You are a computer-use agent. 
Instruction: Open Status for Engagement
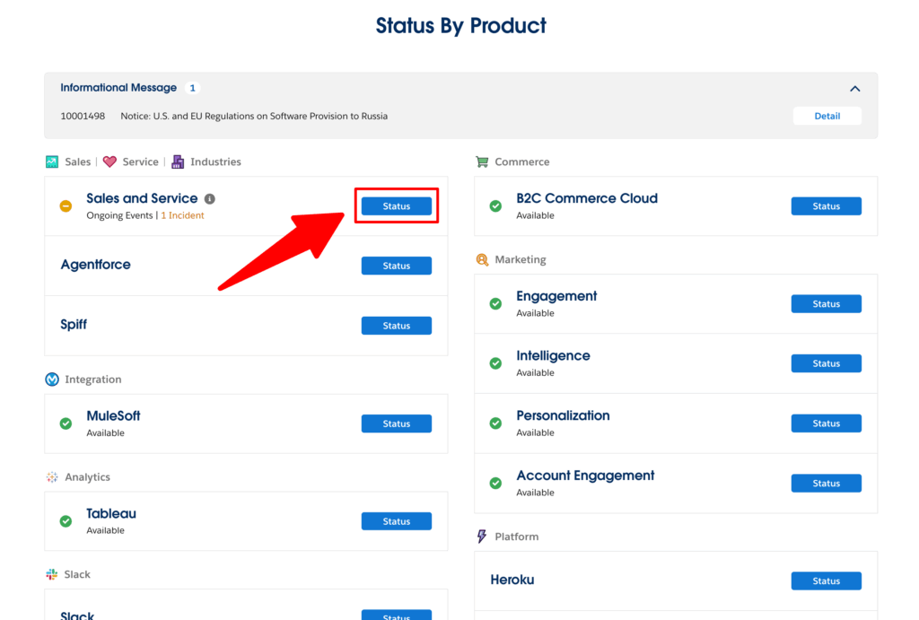[826, 303]
